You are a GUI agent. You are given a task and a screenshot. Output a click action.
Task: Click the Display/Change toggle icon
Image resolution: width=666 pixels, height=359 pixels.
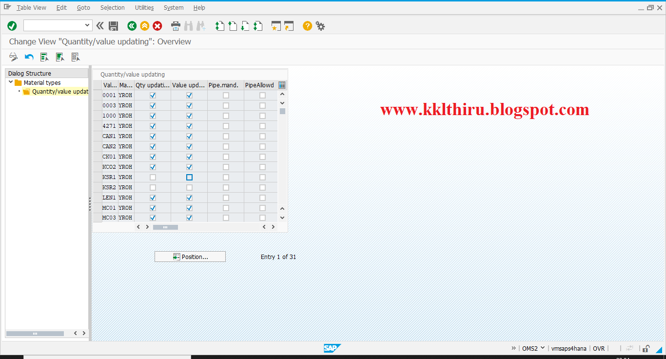pyautogui.click(x=13, y=57)
